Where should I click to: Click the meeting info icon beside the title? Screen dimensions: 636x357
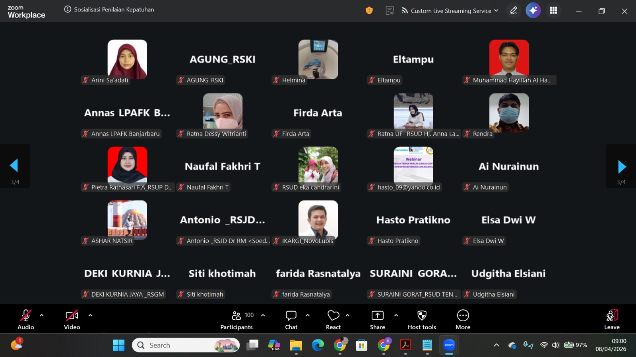tap(68, 10)
